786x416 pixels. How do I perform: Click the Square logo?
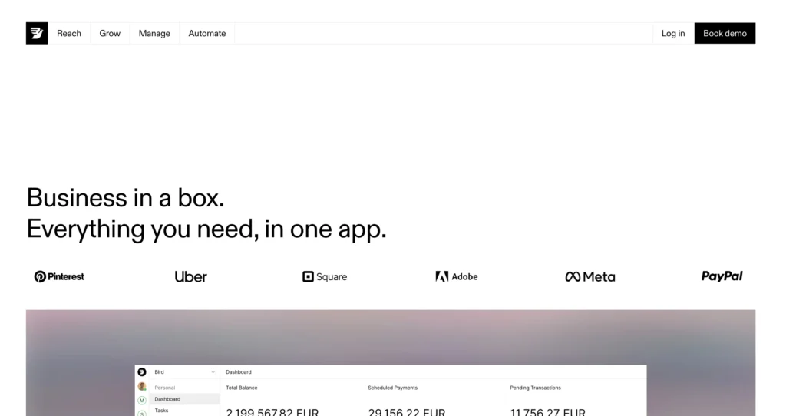tap(325, 276)
